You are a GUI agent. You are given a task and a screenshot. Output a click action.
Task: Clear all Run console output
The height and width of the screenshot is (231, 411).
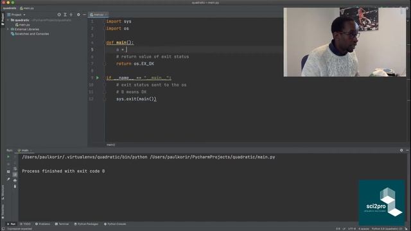click(15, 187)
